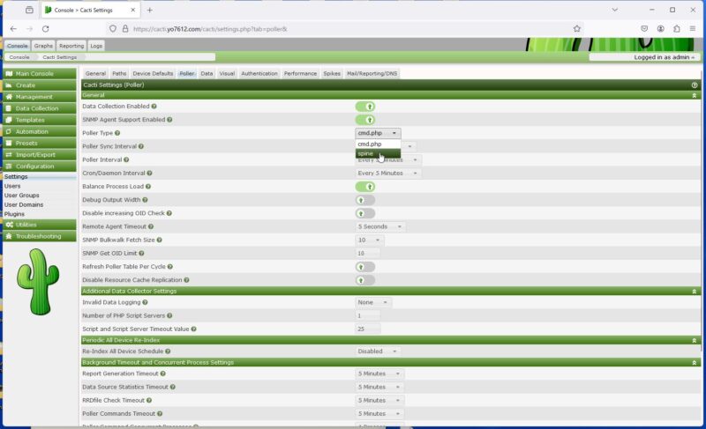Click help icon beside SNMP Bulkwalk Fetch Size

click(x=159, y=240)
